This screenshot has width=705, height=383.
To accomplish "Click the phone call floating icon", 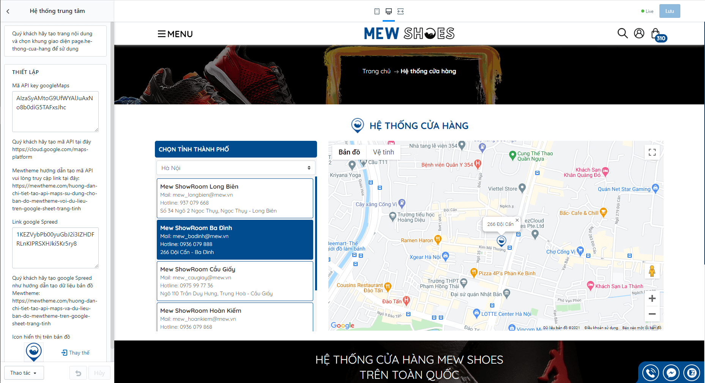I will pos(651,373).
